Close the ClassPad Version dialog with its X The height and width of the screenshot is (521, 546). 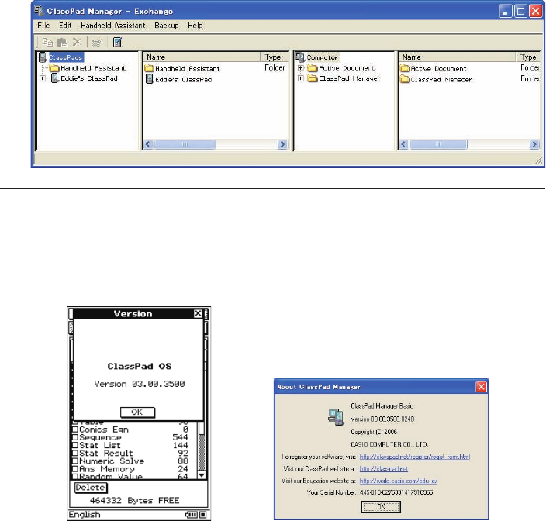[x=198, y=313]
